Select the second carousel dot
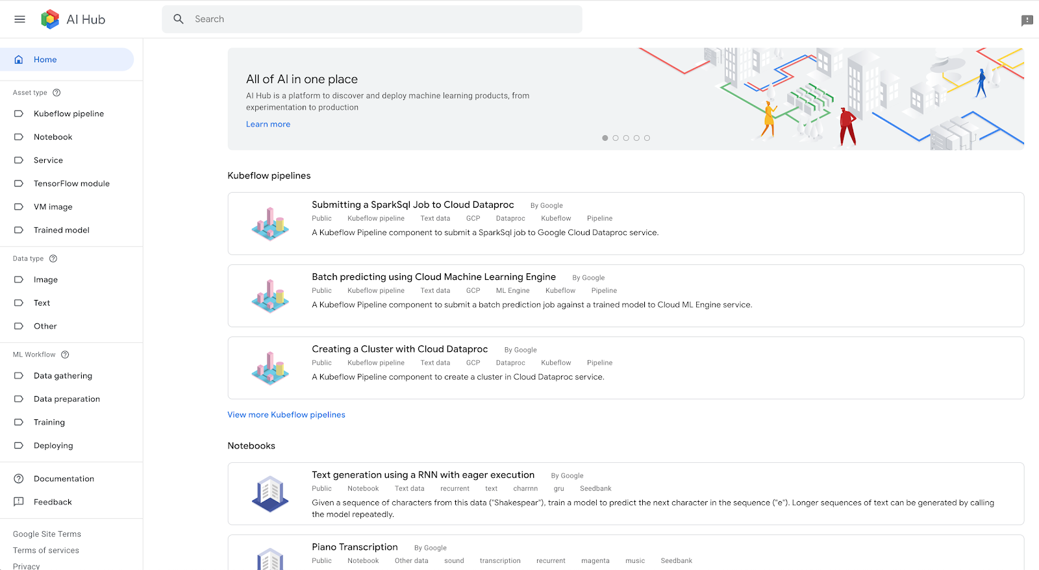 pyautogui.click(x=616, y=138)
